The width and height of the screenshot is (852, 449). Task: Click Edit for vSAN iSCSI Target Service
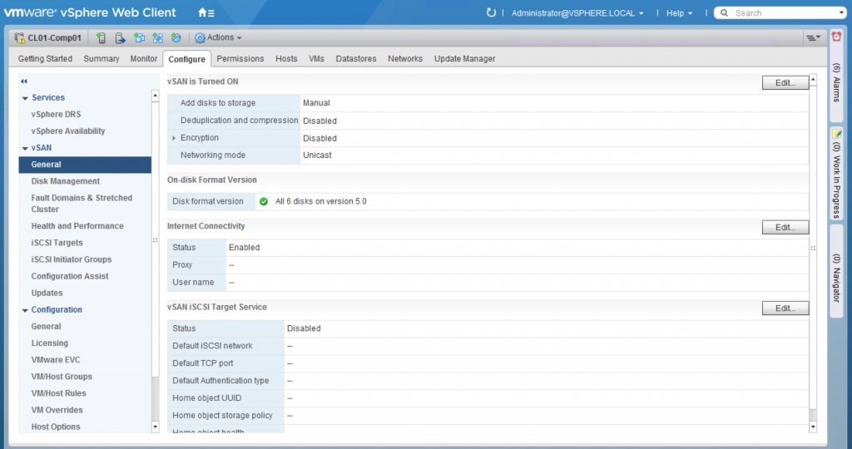tap(785, 308)
